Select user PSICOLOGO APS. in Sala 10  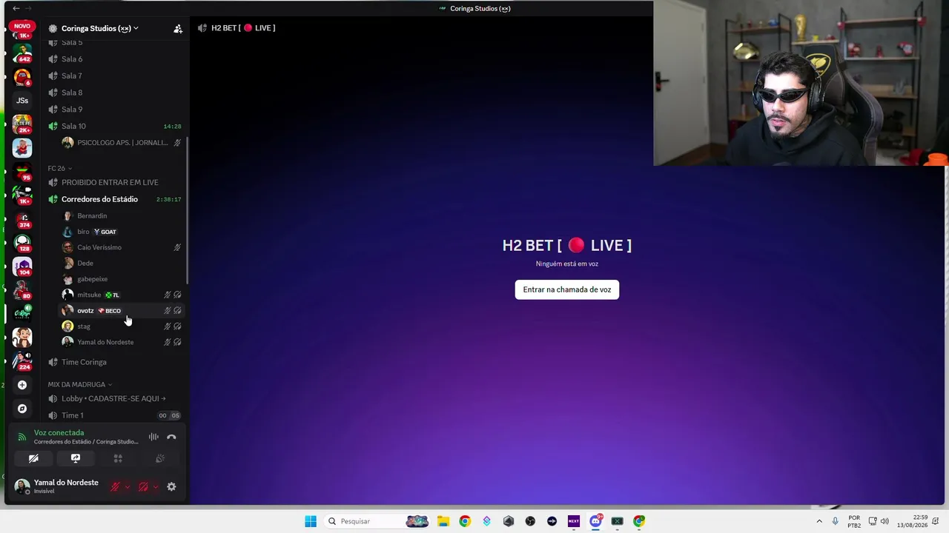pyautogui.click(x=122, y=142)
